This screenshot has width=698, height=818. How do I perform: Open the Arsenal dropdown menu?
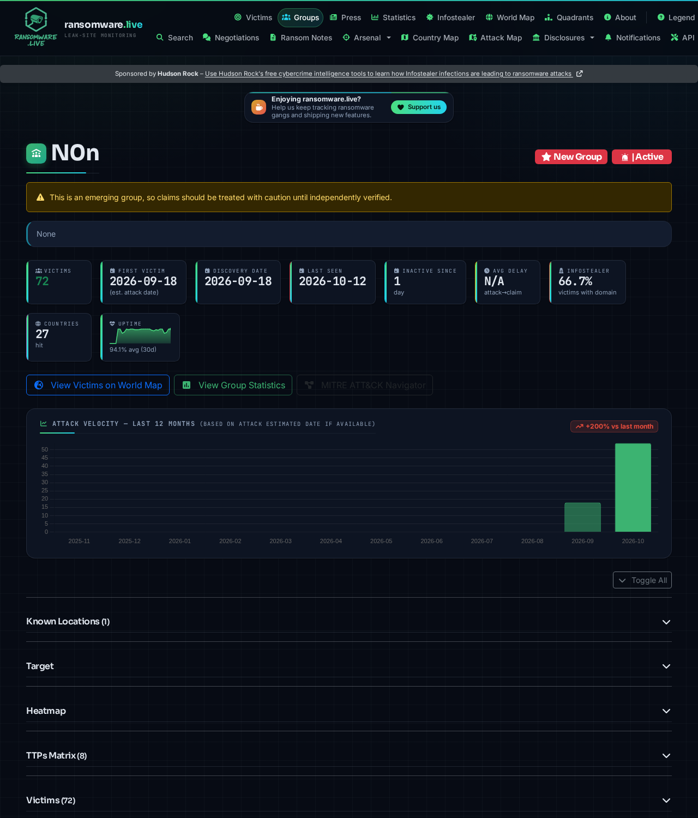point(367,38)
